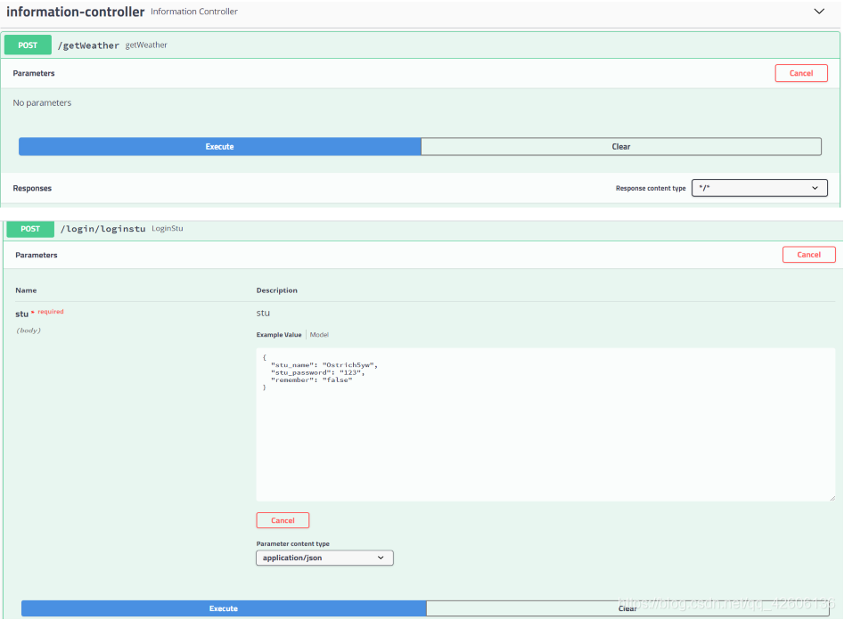Viewport: 844px width, 620px height.
Task: Execute the loginstu request
Action: [224, 608]
